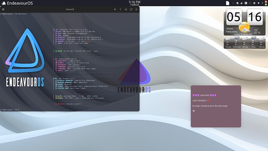Click the partly sunny weather icon

coord(244,27)
